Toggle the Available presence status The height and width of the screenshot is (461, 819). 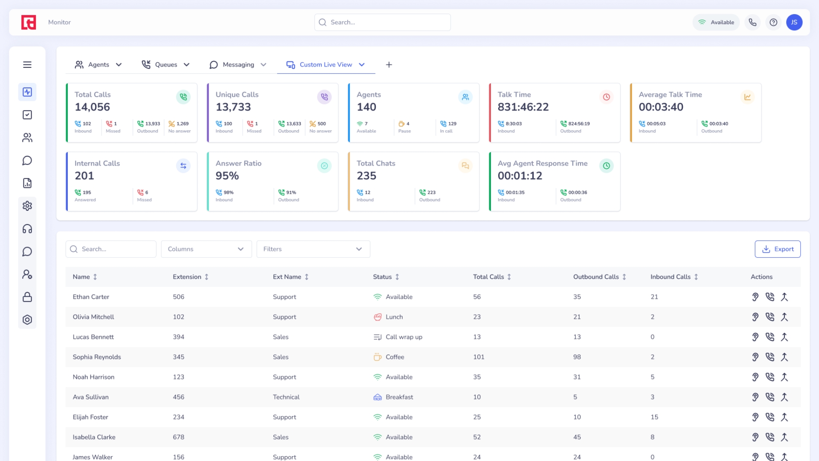click(x=716, y=22)
